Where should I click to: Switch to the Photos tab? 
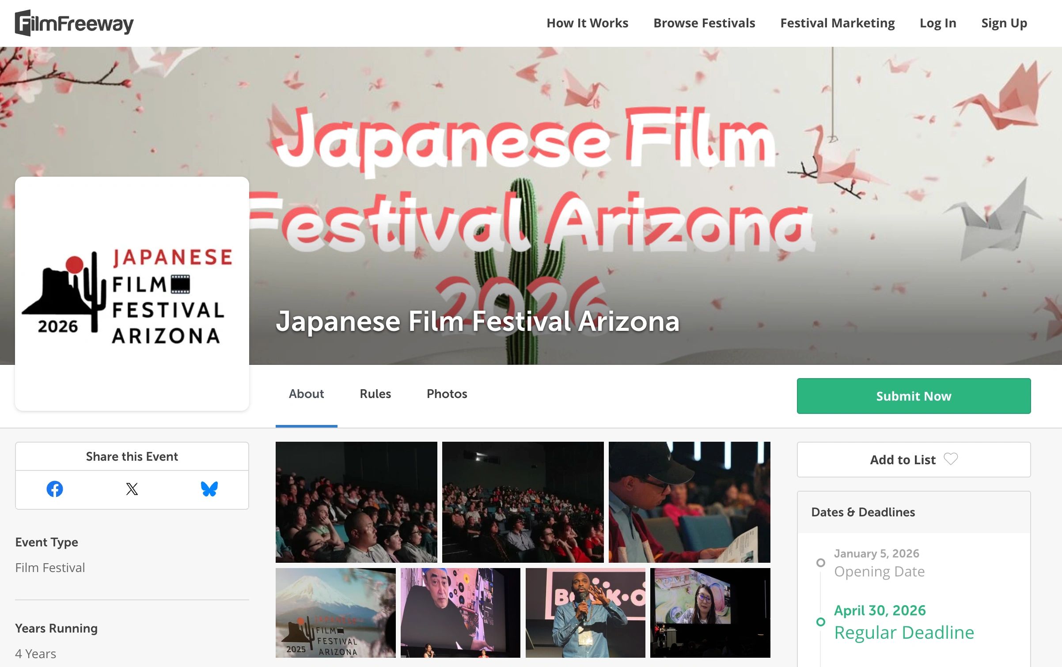447,394
